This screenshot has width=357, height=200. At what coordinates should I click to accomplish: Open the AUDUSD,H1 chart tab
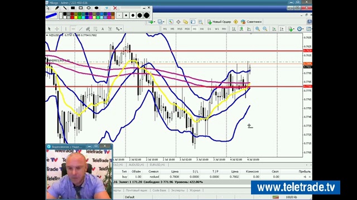[136, 165]
